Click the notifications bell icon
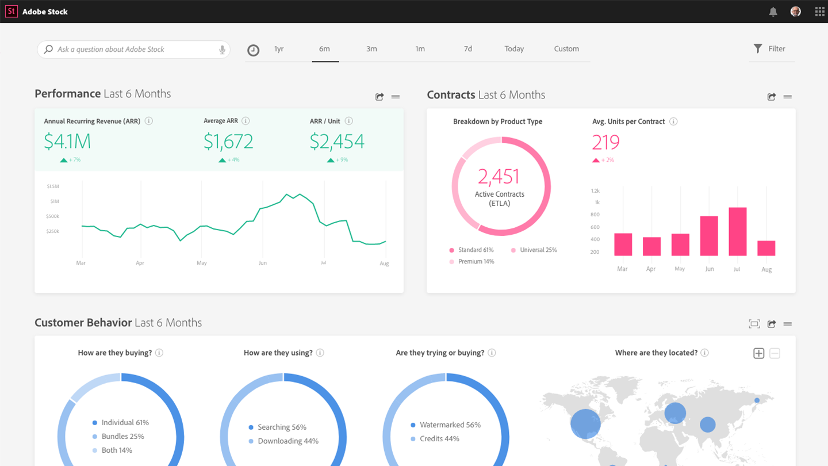This screenshot has width=828, height=466. click(x=773, y=12)
